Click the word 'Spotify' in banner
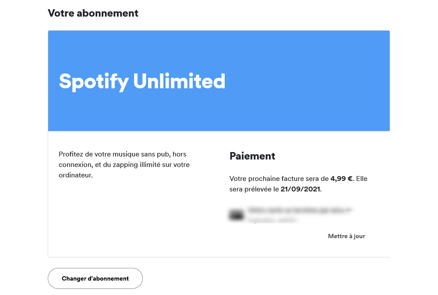438x295 pixels. (94, 81)
